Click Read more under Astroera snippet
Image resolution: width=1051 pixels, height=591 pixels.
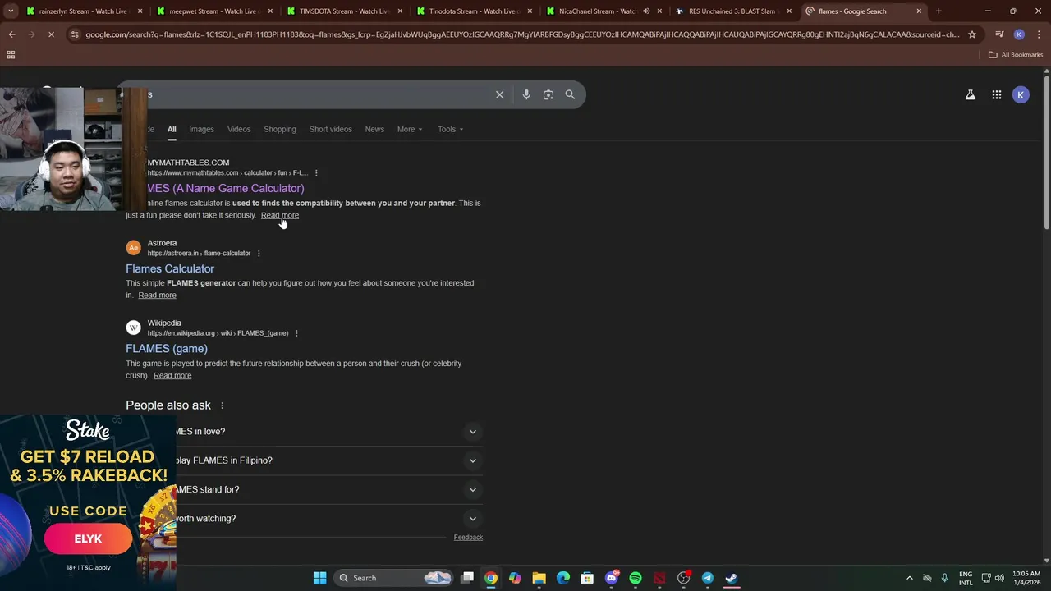click(157, 295)
